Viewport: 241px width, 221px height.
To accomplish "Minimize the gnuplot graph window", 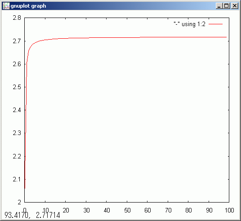I will click(x=219, y=6).
